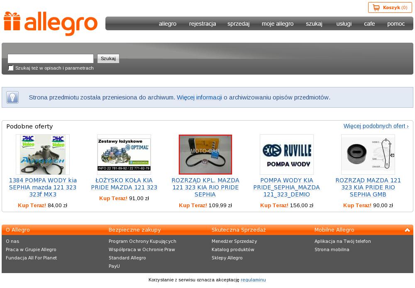Open the Optimal bearing kits thumbnail
This screenshot has width=415, height=288.
[x=124, y=155]
